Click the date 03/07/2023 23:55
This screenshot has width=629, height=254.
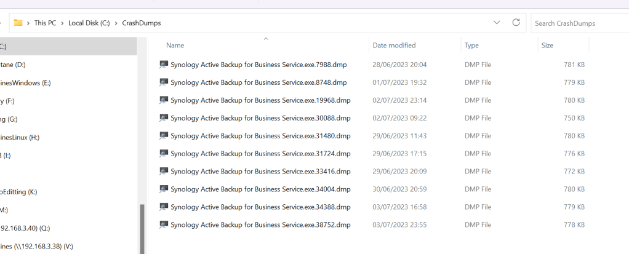[x=399, y=224]
